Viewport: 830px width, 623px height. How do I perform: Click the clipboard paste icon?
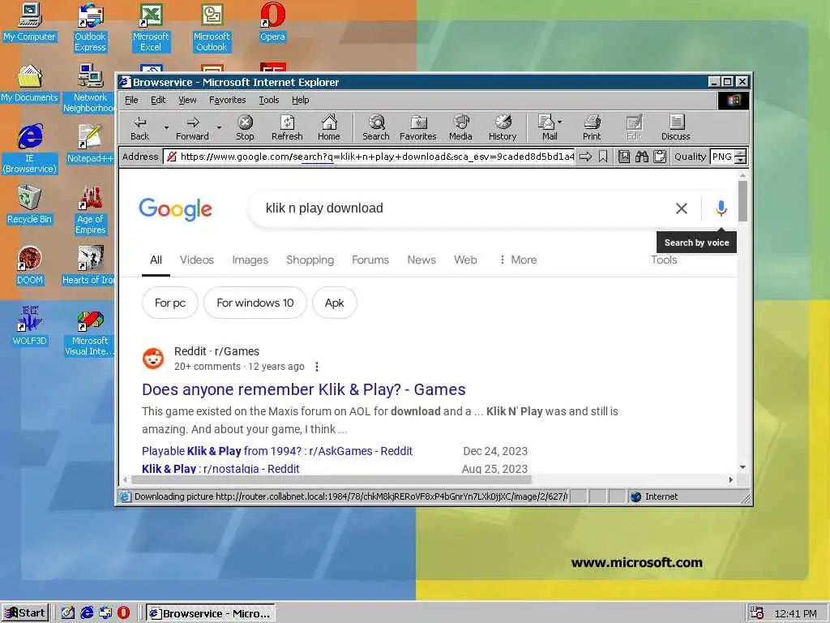(x=660, y=157)
